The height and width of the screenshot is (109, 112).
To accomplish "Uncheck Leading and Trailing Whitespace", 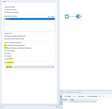I will point(5,45).
